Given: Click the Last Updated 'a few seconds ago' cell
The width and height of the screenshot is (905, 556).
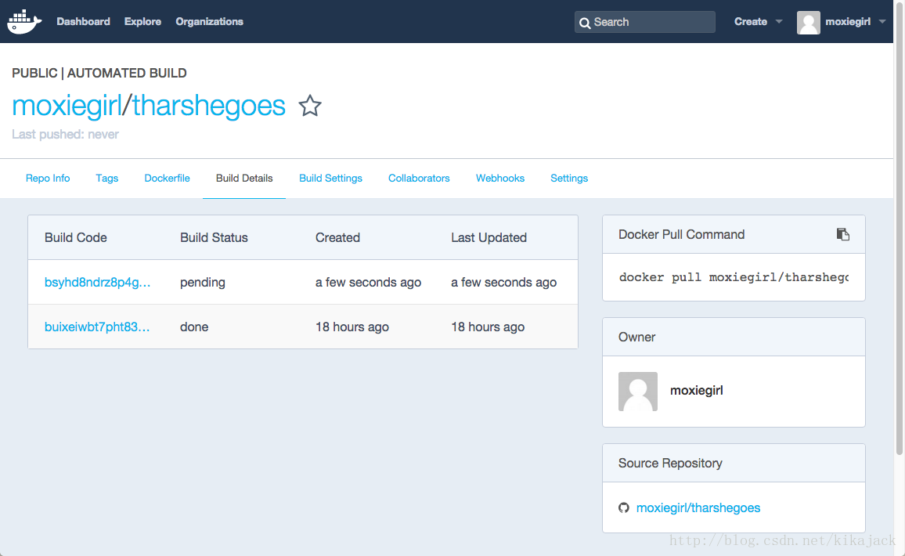Looking at the screenshot, I should pyautogui.click(x=504, y=283).
